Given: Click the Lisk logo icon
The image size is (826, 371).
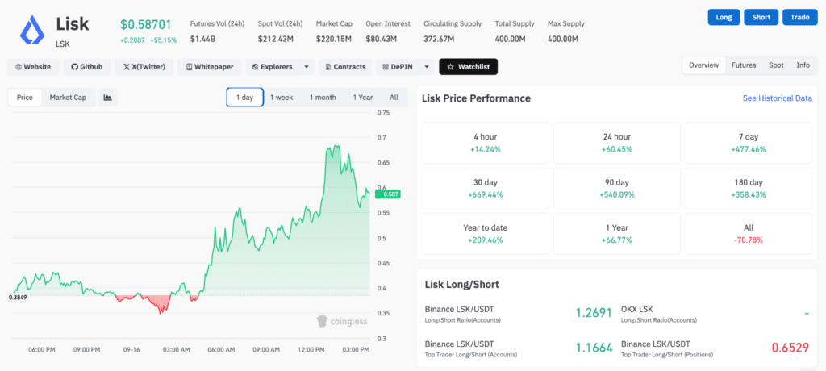Looking at the screenshot, I should (32, 30).
